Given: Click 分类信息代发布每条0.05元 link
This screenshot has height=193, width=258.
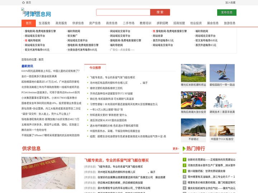Looking at the screenshot, I should [x=82, y=50].
